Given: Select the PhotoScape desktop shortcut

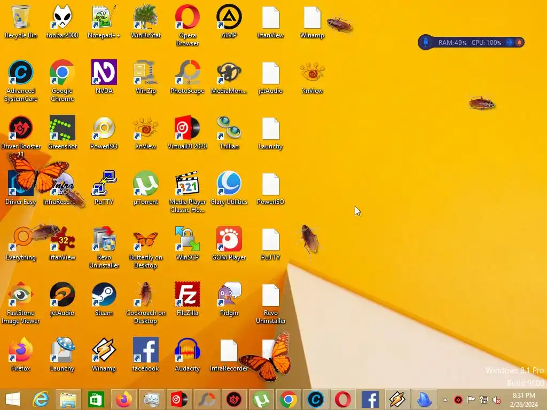Looking at the screenshot, I should [x=187, y=77].
